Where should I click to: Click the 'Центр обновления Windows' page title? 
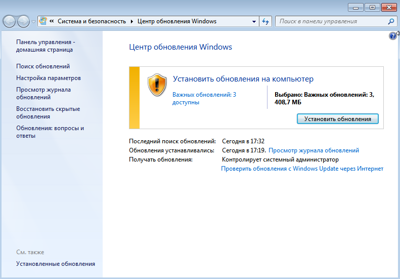tap(181, 47)
